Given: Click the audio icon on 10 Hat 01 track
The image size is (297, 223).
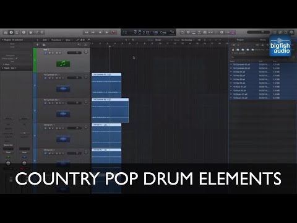Looking at the screenshot, I should [x=63, y=139].
